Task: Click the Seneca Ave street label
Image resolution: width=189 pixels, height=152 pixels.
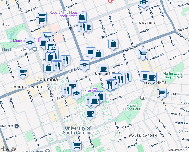Action: pos(158,144)
